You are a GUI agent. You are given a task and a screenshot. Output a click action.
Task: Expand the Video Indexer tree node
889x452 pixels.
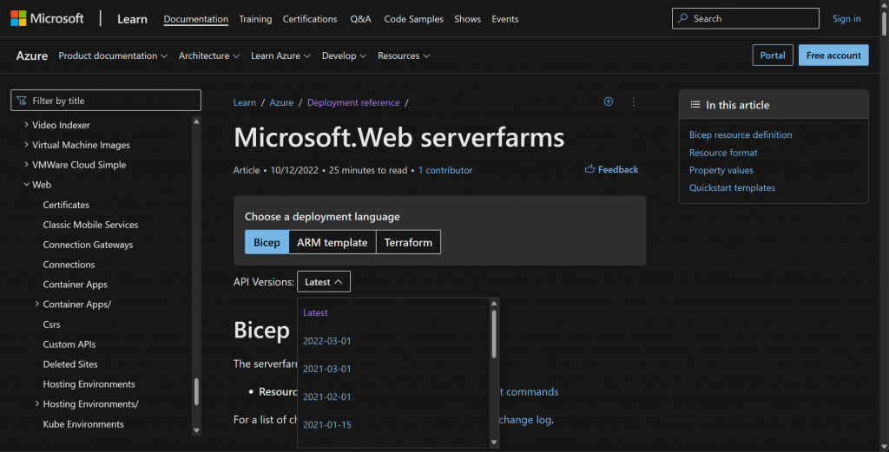[x=26, y=125]
